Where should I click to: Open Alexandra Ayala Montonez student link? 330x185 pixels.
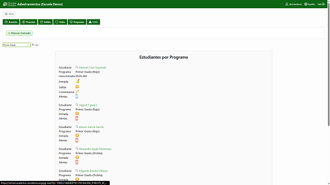pyautogui.click(x=95, y=149)
